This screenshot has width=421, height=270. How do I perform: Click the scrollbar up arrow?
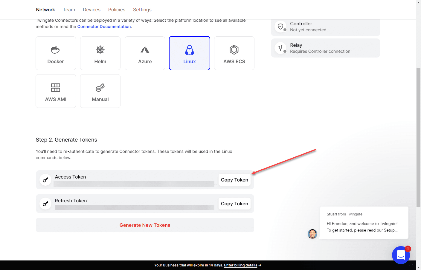click(x=418, y=2)
